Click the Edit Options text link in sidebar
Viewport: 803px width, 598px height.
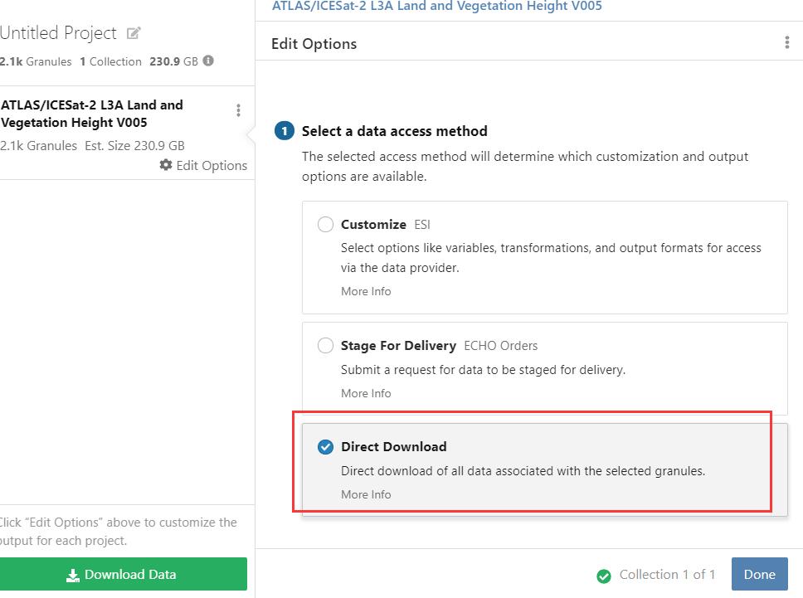tap(212, 165)
